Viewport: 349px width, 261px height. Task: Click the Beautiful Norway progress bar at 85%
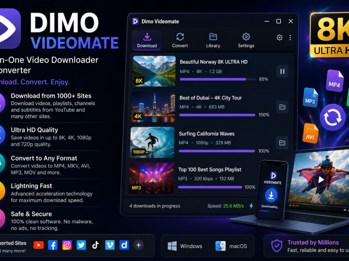point(218,79)
